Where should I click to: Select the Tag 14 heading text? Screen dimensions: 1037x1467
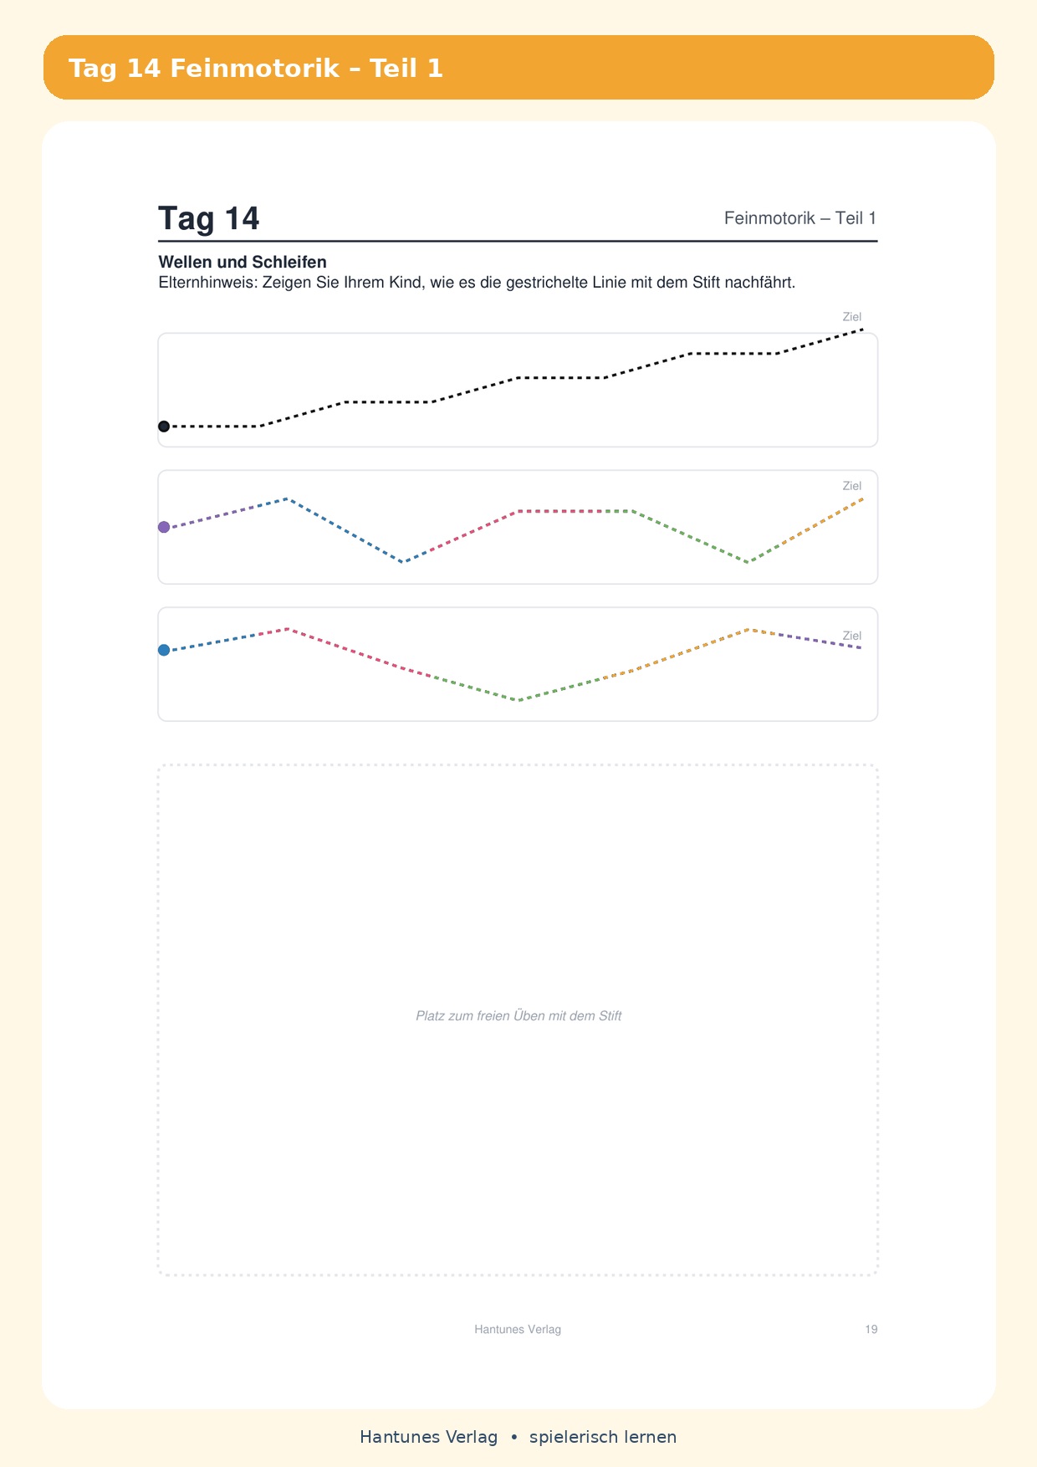pos(209,218)
